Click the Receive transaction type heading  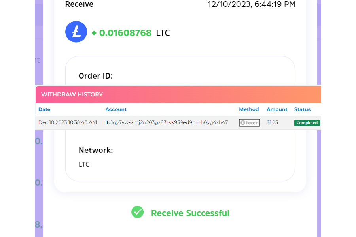point(79,4)
